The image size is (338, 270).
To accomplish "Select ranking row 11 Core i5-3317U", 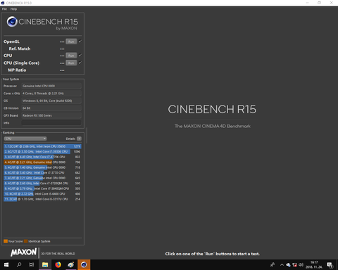I will pos(42,199).
